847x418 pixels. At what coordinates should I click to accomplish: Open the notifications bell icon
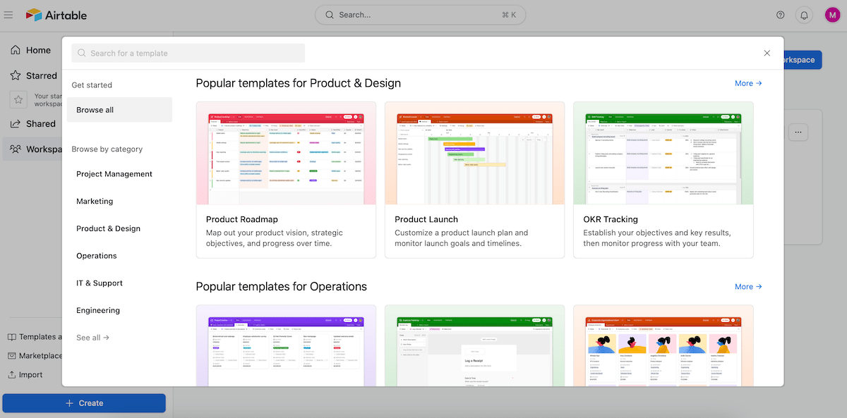[804, 14]
